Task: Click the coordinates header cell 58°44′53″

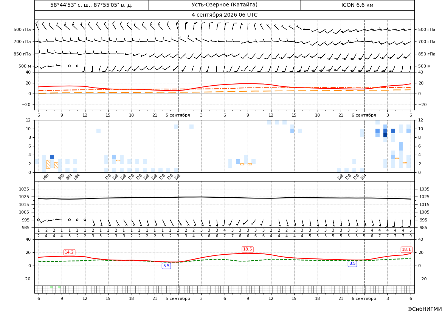Action: point(92,5)
